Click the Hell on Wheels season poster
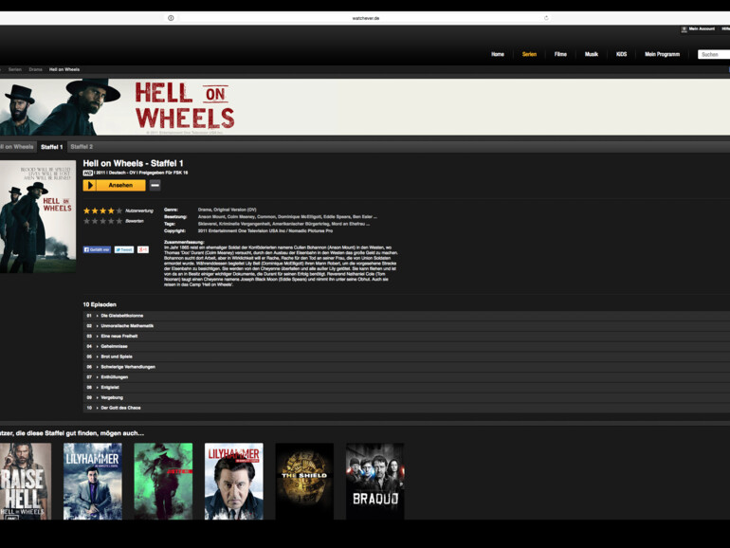Viewport: 730px width, 548px height. (x=38, y=216)
